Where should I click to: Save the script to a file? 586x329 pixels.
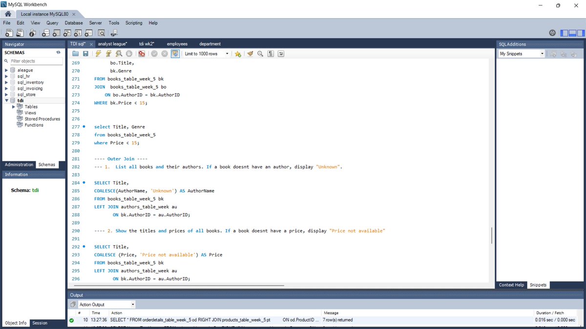click(x=85, y=54)
